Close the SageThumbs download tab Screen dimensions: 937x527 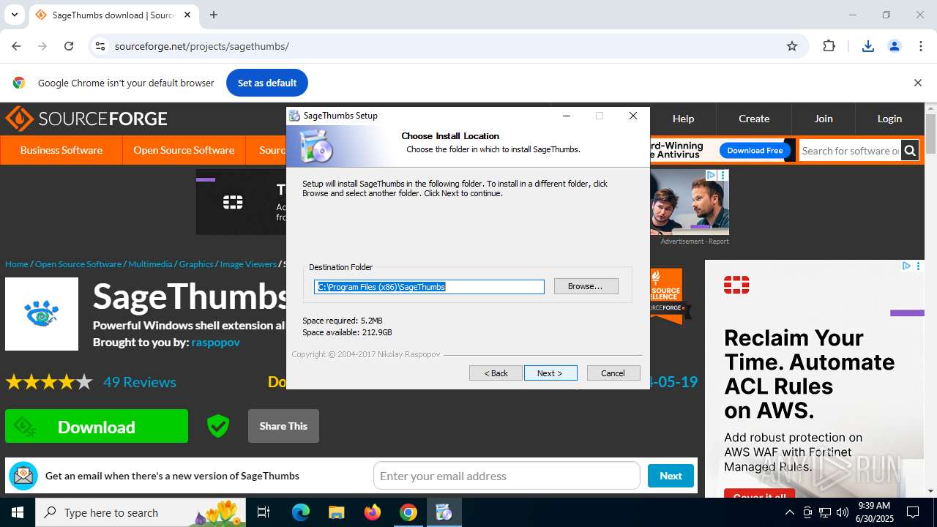pos(187,15)
